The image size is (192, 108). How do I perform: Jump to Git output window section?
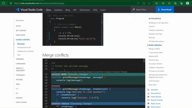point(155,64)
